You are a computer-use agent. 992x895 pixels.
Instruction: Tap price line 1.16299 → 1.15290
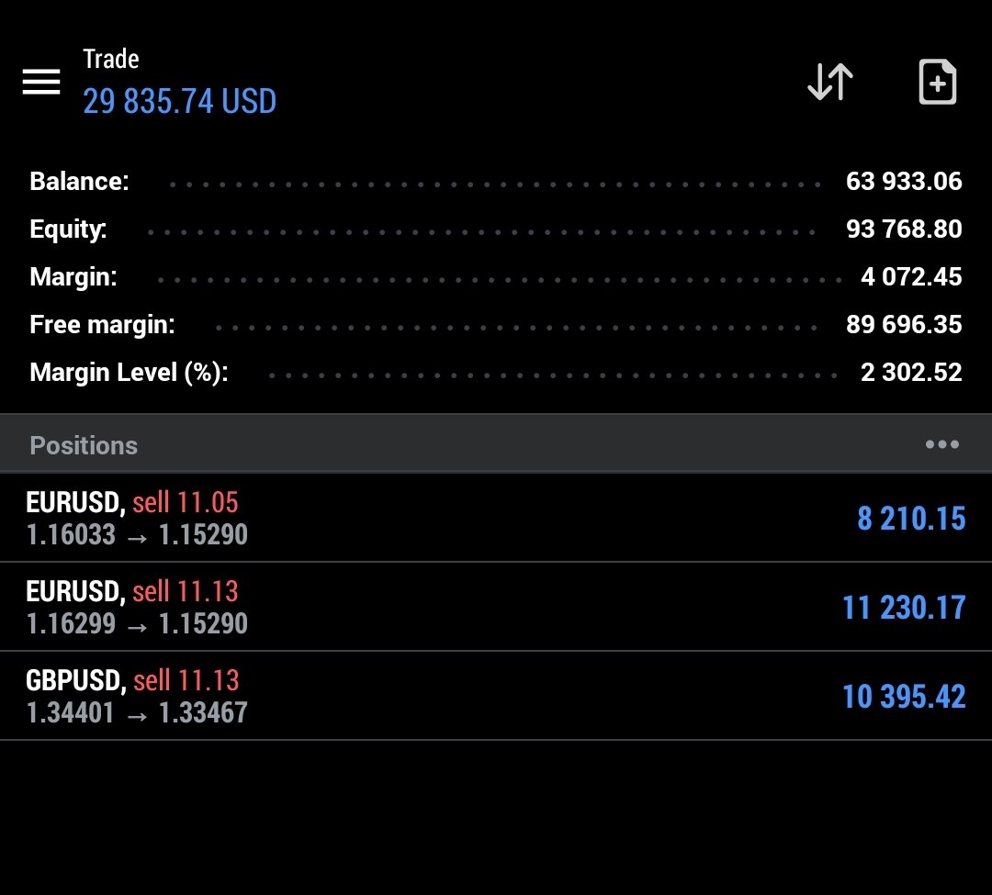137,624
